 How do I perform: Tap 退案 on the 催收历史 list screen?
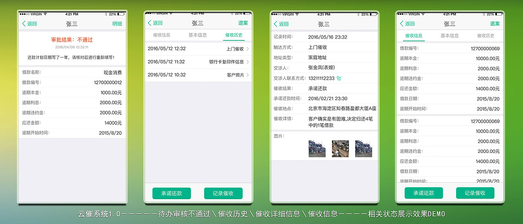pos(243,23)
